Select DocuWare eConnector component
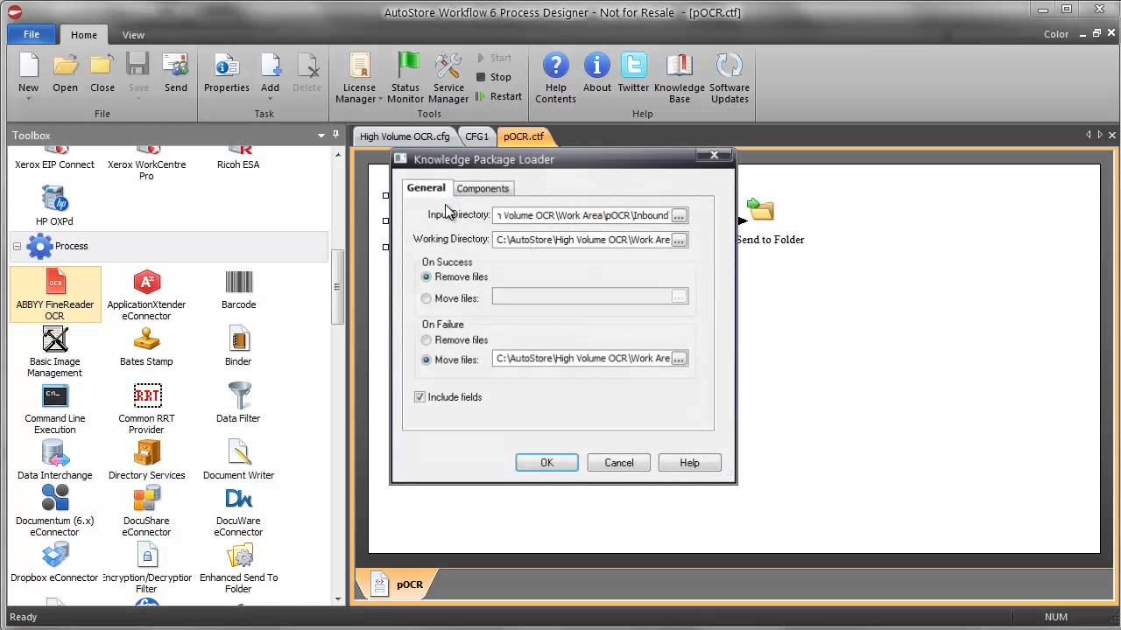The width and height of the screenshot is (1121, 630). pyautogui.click(x=238, y=511)
